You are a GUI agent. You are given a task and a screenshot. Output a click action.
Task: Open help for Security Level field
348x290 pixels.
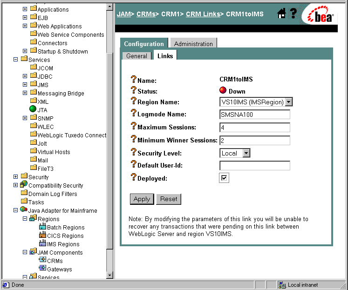coord(133,152)
